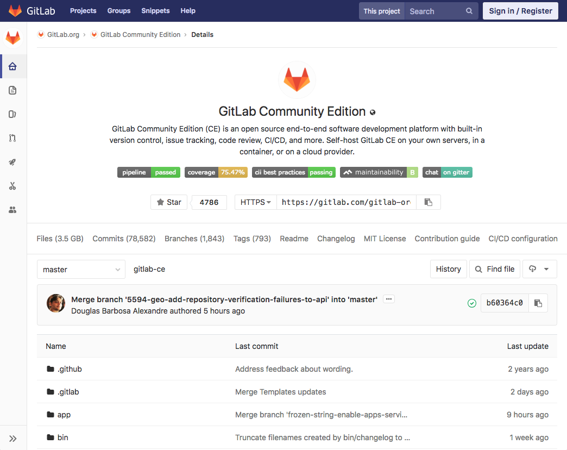This screenshot has height=450, width=567.
Task: Click the Sign in / Register button
Action: click(x=520, y=11)
